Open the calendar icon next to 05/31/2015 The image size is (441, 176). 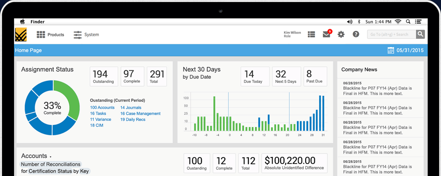(390, 50)
